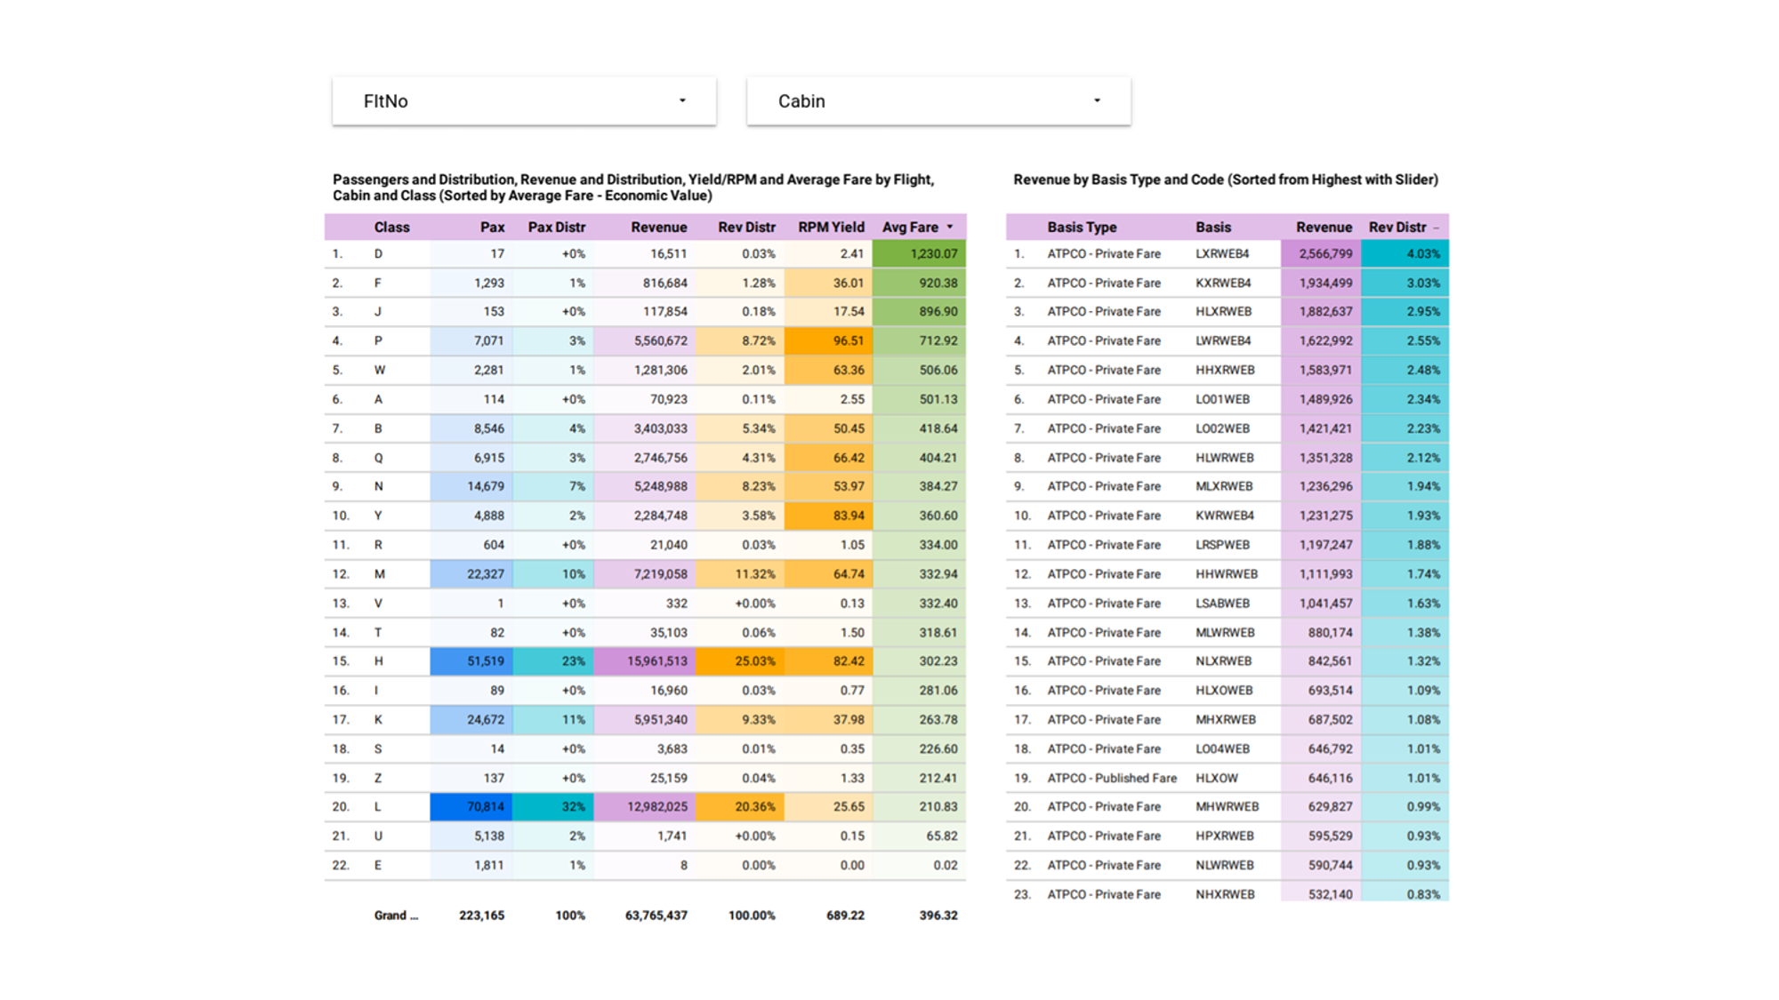Image resolution: width=1779 pixels, height=1000 pixels.
Task: Sort by Revenue header in Basis table
Action: (x=1324, y=228)
